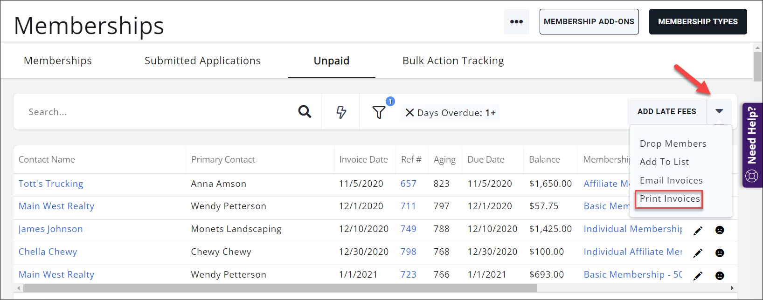This screenshot has width=763, height=300.
Task: Edit James Johnson row with pencil icon
Action: point(698,230)
